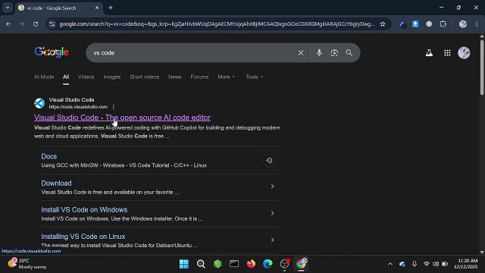
Task: Switch to the AI Mode tab
Action: point(44,77)
